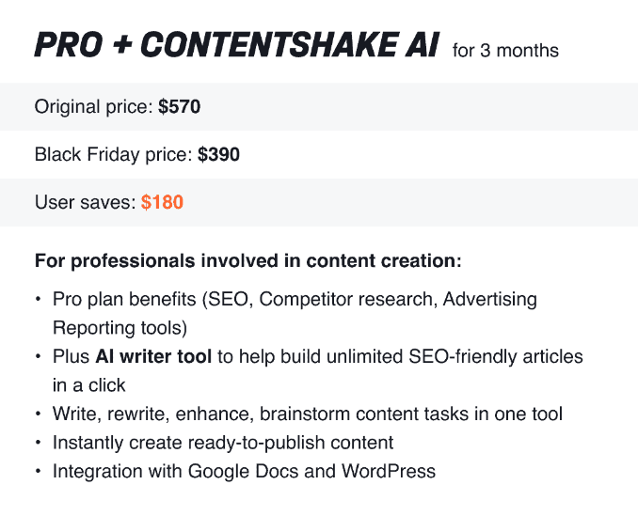Click the $570 original price value
This screenshot has height=516, width=638.
[x=179, y=107]
